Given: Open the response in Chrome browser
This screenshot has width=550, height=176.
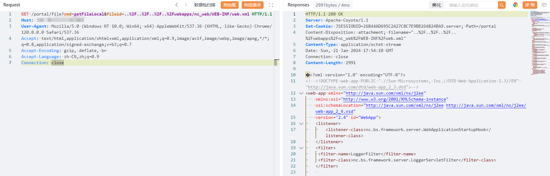Looking at the screenshot, I should coord(516,5).
